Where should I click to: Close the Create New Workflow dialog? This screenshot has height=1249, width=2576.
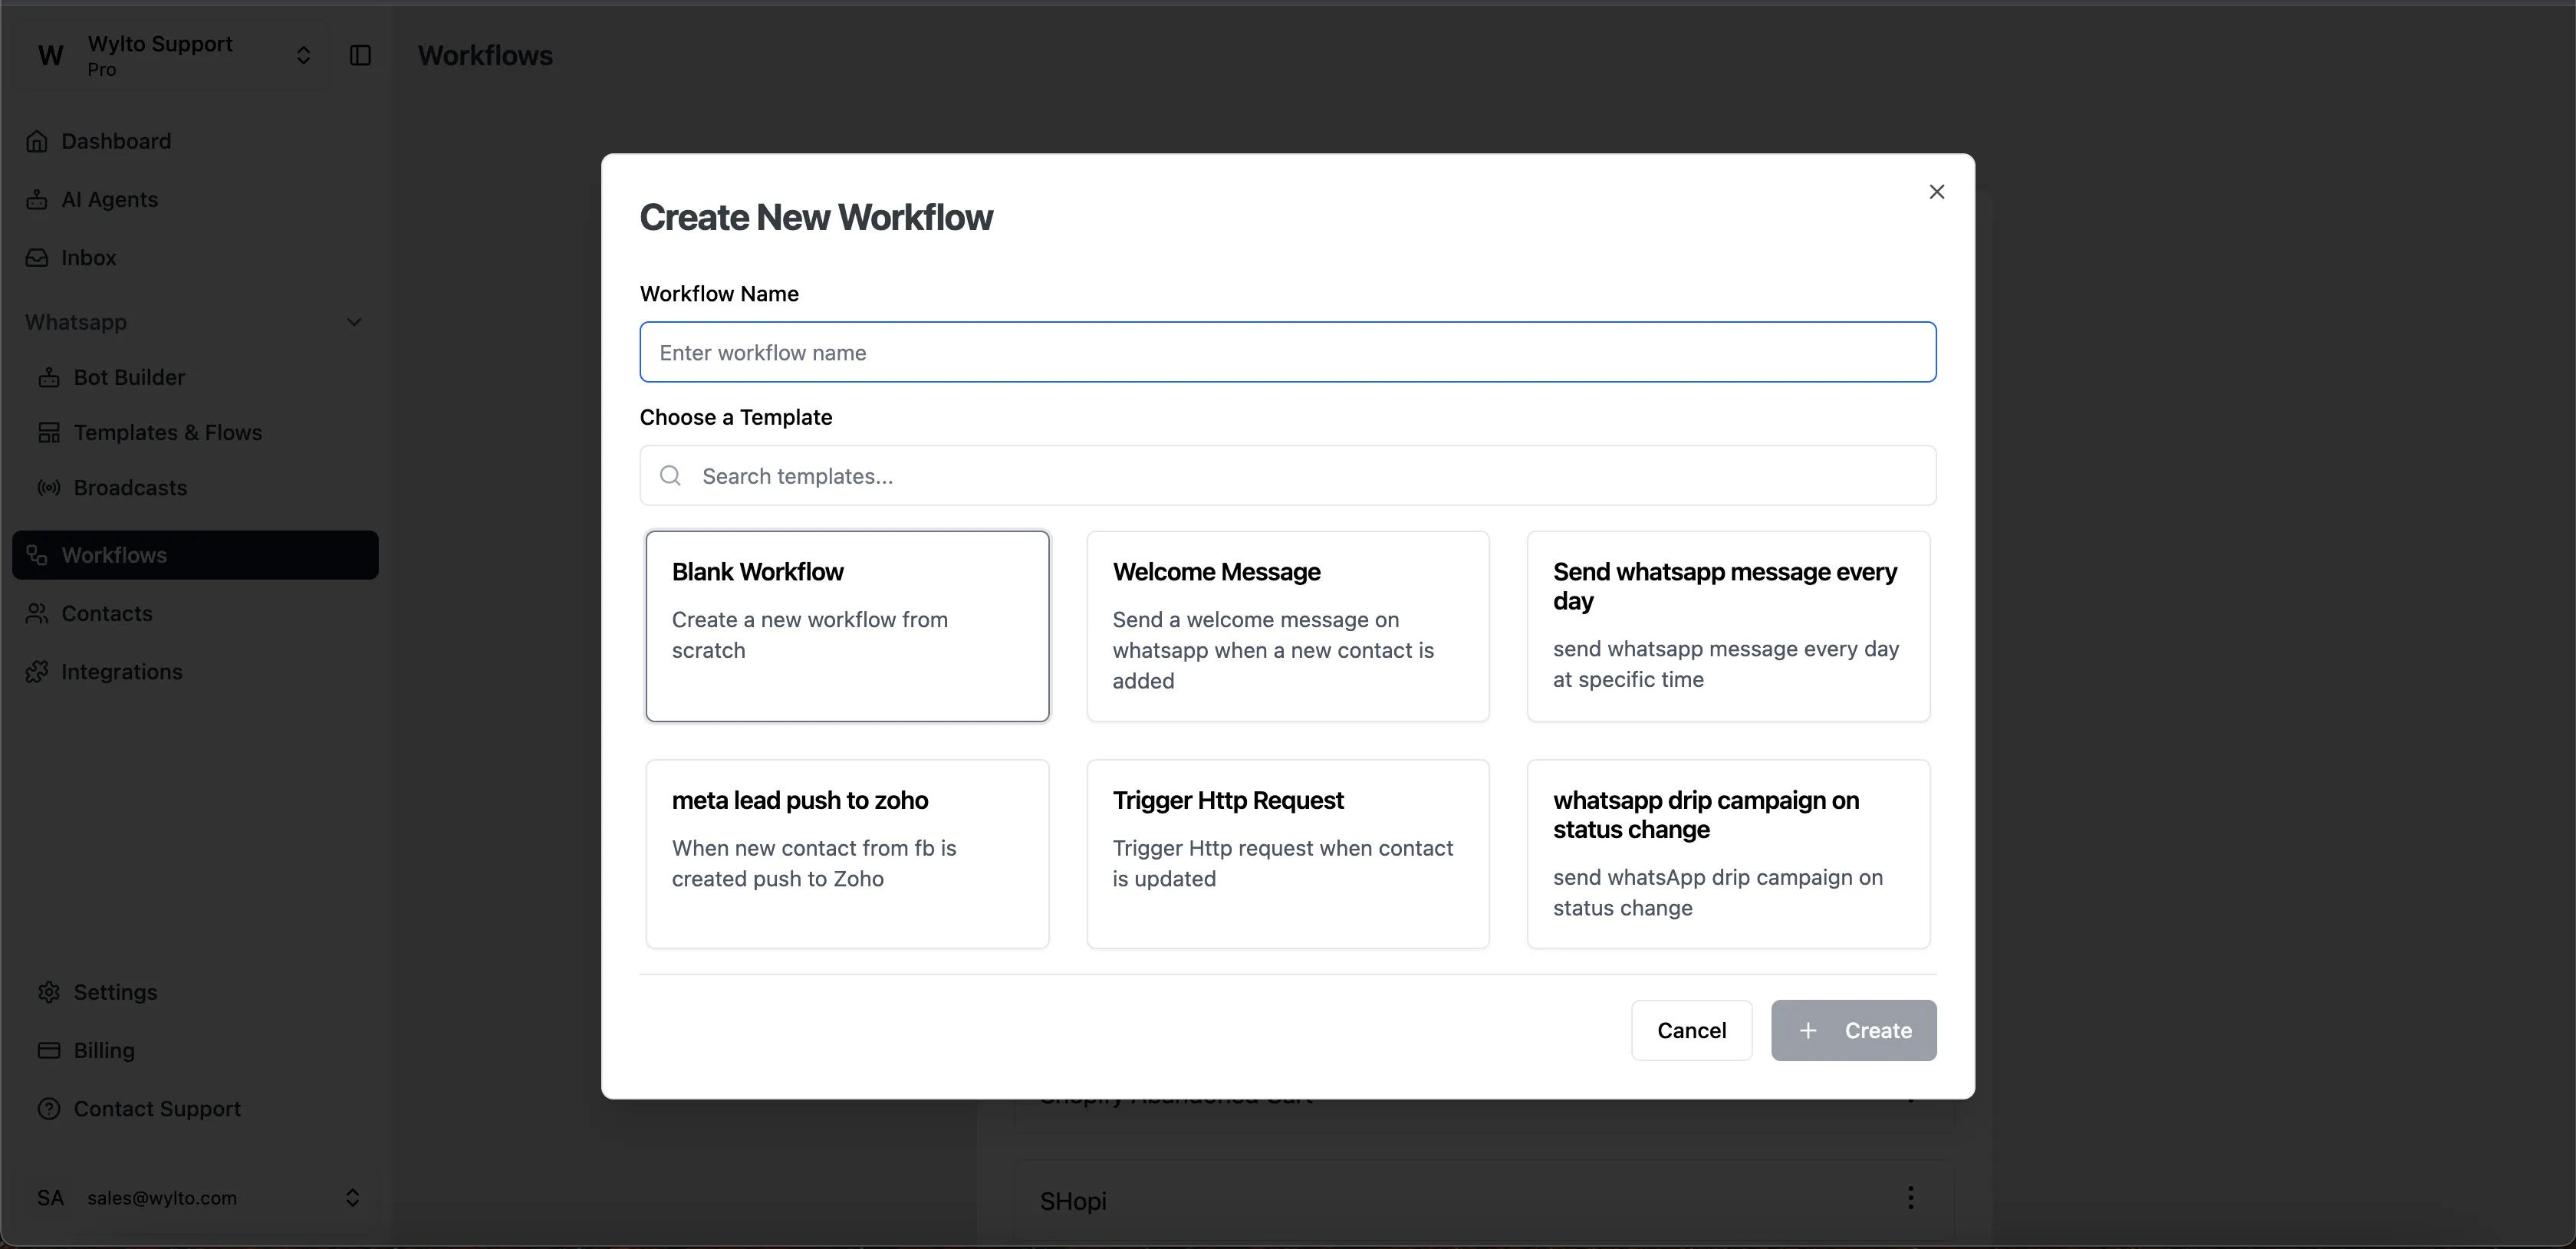tap(1936, 191)
